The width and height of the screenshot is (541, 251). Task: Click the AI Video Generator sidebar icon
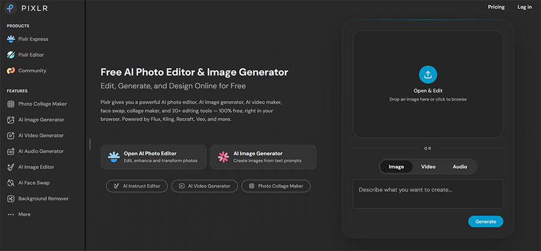pos(11,136)
